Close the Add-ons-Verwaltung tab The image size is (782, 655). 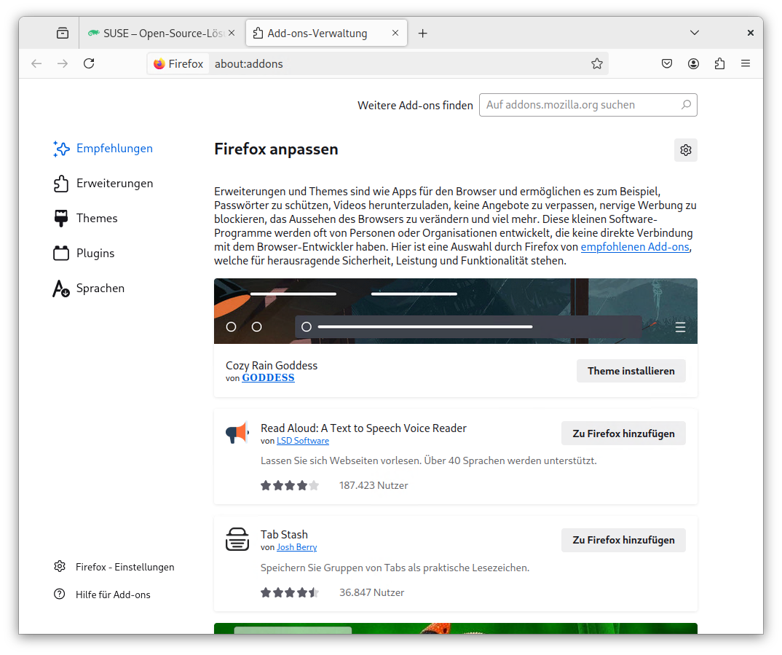pos(395,33)
